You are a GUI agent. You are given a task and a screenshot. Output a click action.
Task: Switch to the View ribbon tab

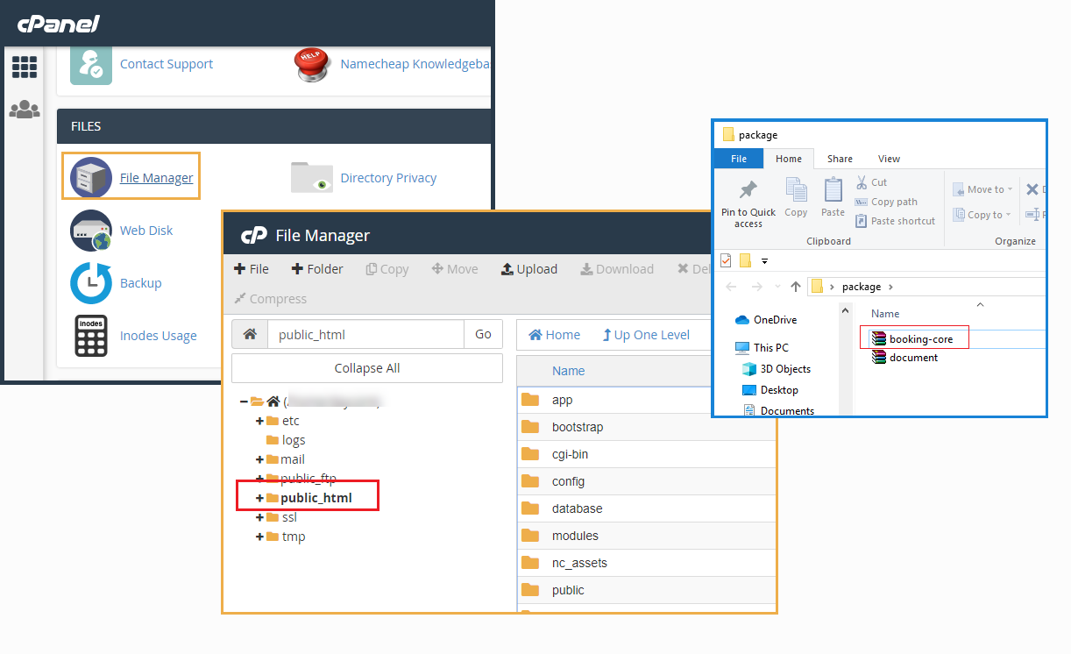[889, 159]
